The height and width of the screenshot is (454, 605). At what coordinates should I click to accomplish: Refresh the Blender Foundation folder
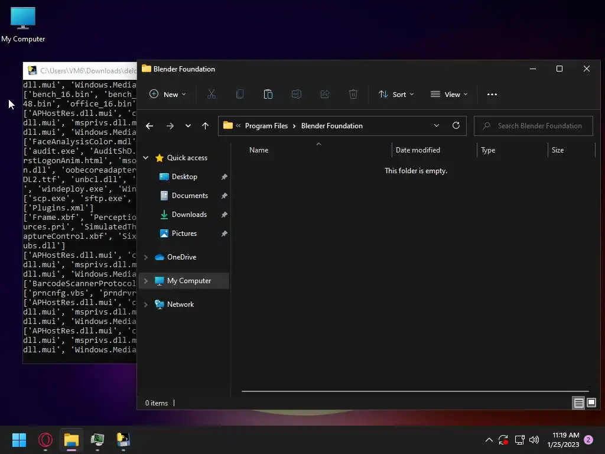click(x=456, y=125)
